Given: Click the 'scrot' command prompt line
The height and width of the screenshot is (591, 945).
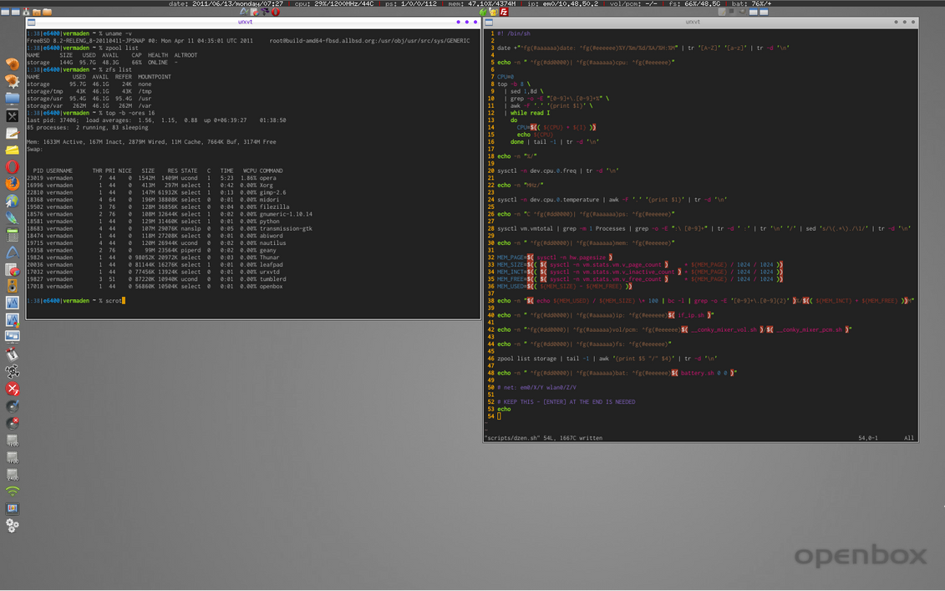Looking at the screenshot, I should coord(76,300).
